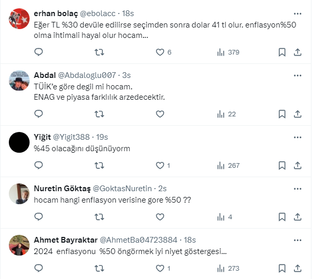Bookmark erhan bolaç's tweet
Image resolution: width=312 pixels, height=279 pixels.
click(282, 52)
